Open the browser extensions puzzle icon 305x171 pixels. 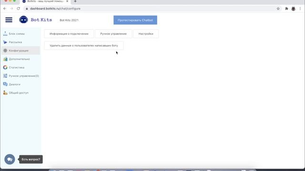pyautogui.click(x=286, y=9)
